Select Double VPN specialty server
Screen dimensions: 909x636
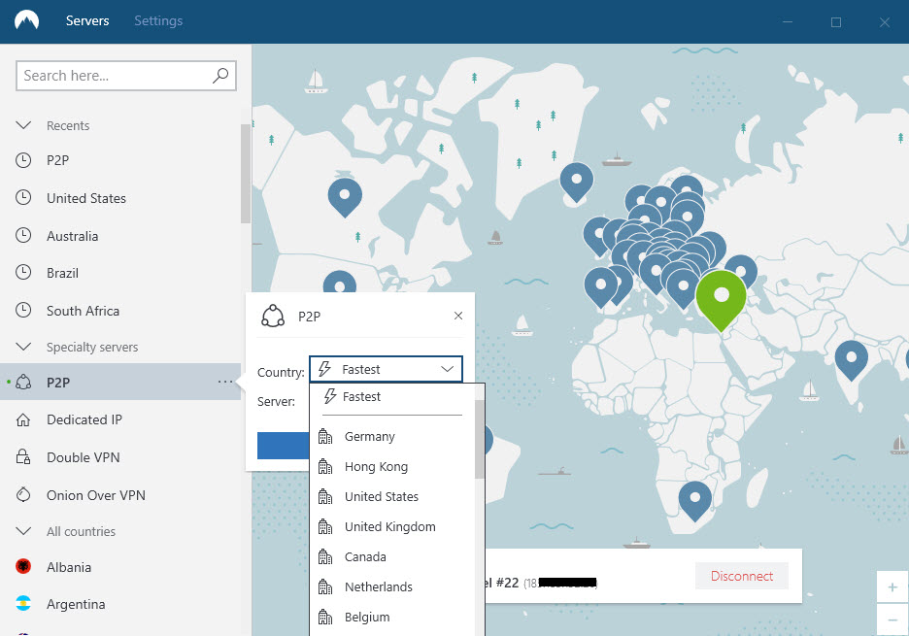tap(120, 457)
